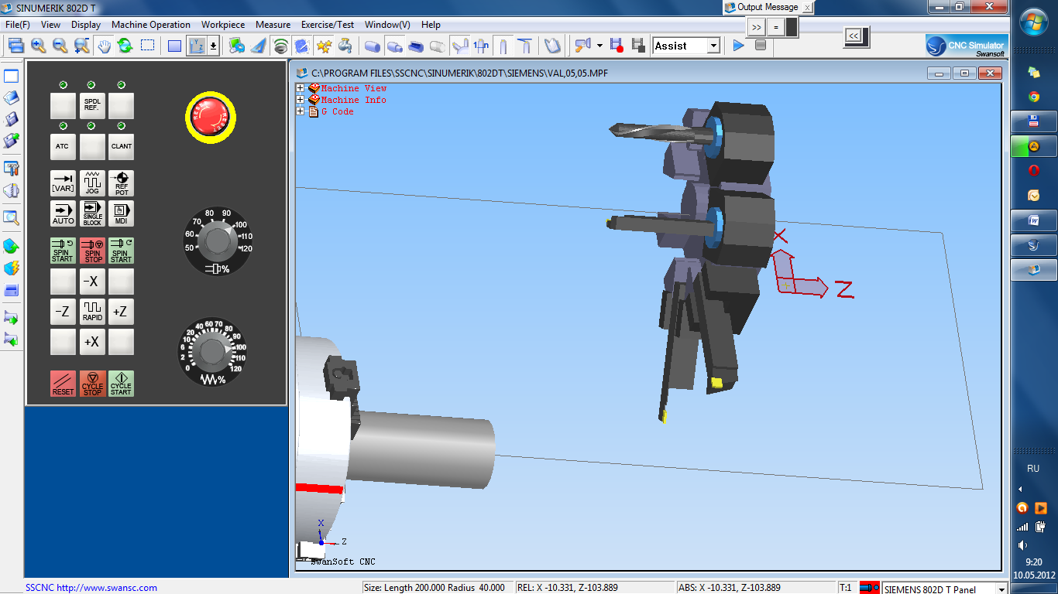Viewport: 1058px width, 594px height.
Task: Click the Chrome icon in taskbar
Action: (1034, 97)
